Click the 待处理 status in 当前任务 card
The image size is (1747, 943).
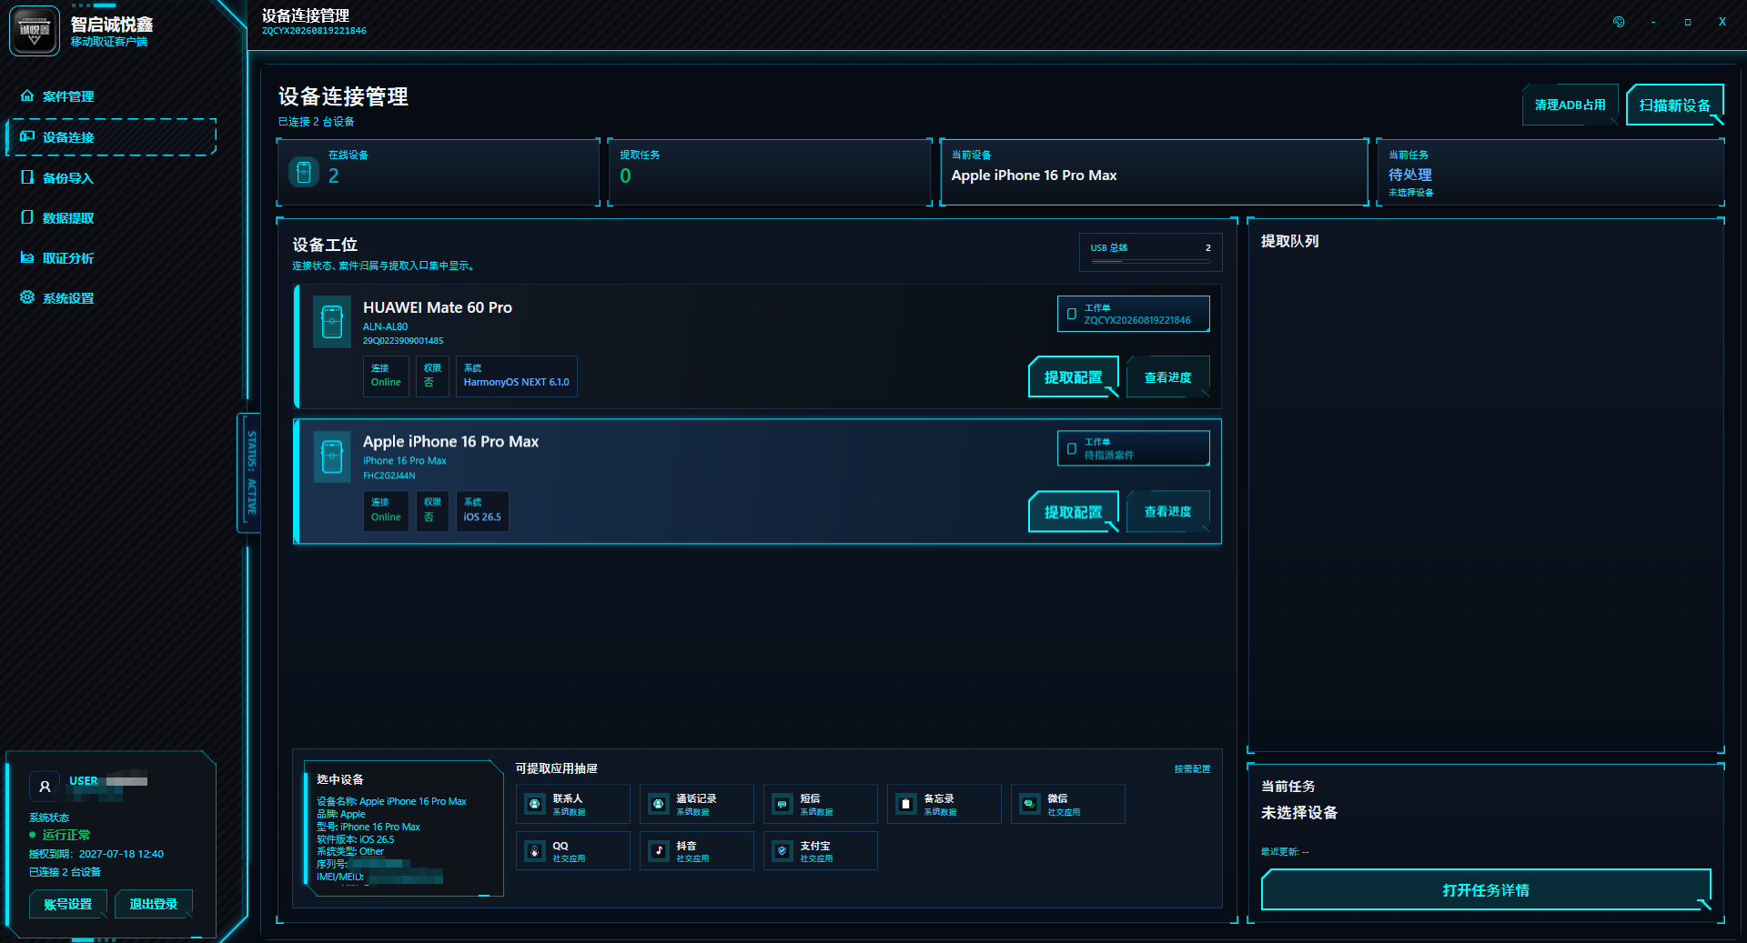pyautogui.click(x=1409, y=175)
